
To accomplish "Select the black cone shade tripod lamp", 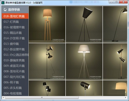I will (x=84, y=24).
